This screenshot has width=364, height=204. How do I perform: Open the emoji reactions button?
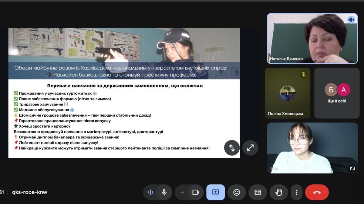coord(237,192)
